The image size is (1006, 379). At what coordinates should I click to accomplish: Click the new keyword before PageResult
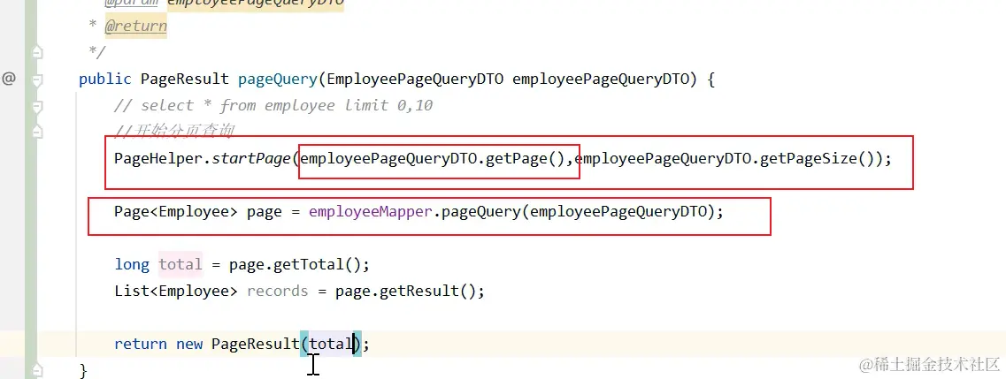189,344
